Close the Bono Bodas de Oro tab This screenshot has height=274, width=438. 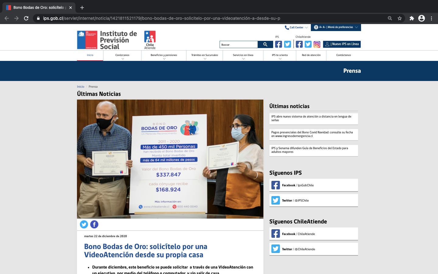[71, 8]
